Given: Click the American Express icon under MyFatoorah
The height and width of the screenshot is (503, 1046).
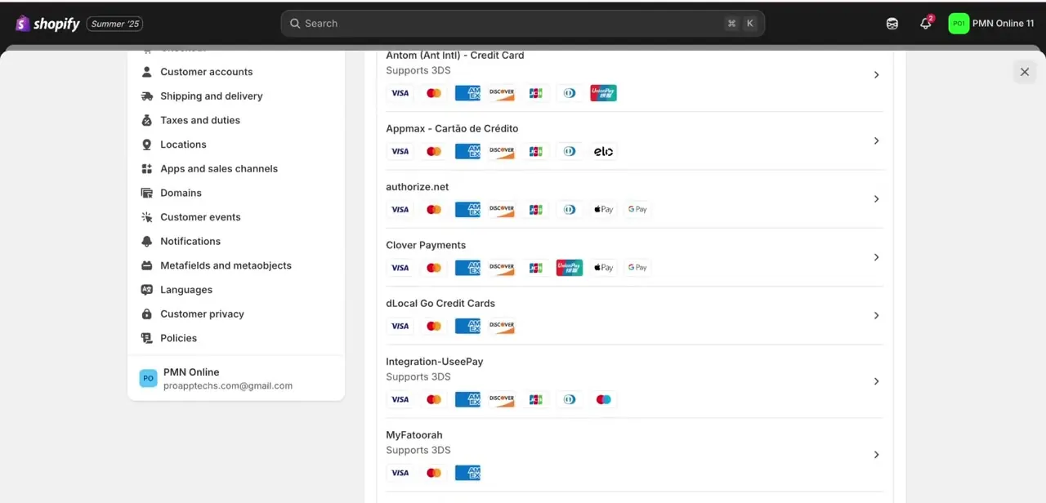Looking at the screenshot, I should click(x=467, y=473).
